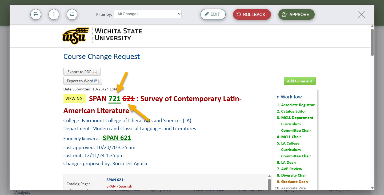The height and width of the screenshot is (195, 384).
Task: Select the checklist icon in the toolbar
Action: pos(72,14)
